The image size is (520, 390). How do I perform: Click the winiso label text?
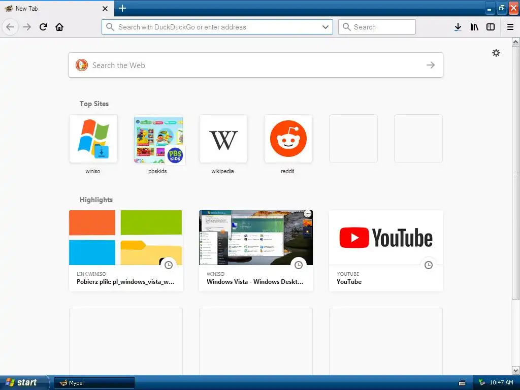tap(93, 171)
